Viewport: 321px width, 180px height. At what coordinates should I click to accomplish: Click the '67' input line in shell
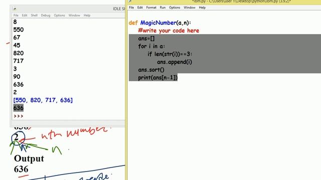[x=17, y=37]
